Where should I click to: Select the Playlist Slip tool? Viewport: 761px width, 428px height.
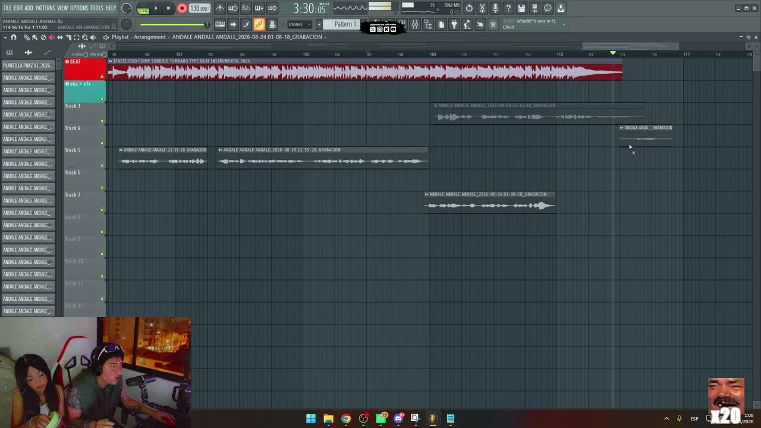click(x=60, y=37)
